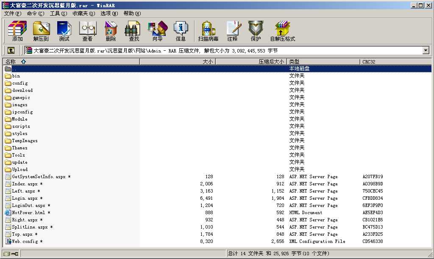Click the size value 8,320

coord(206,241)
